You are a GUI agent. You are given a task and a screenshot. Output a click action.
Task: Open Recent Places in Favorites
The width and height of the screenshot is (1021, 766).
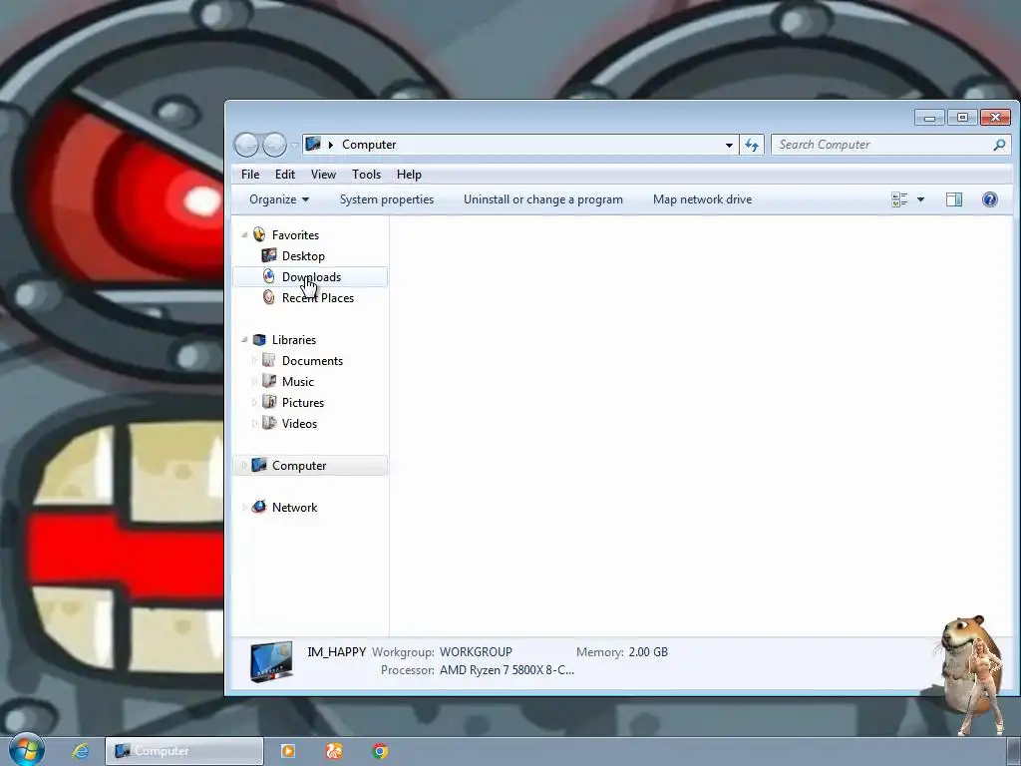coord(318,297)
